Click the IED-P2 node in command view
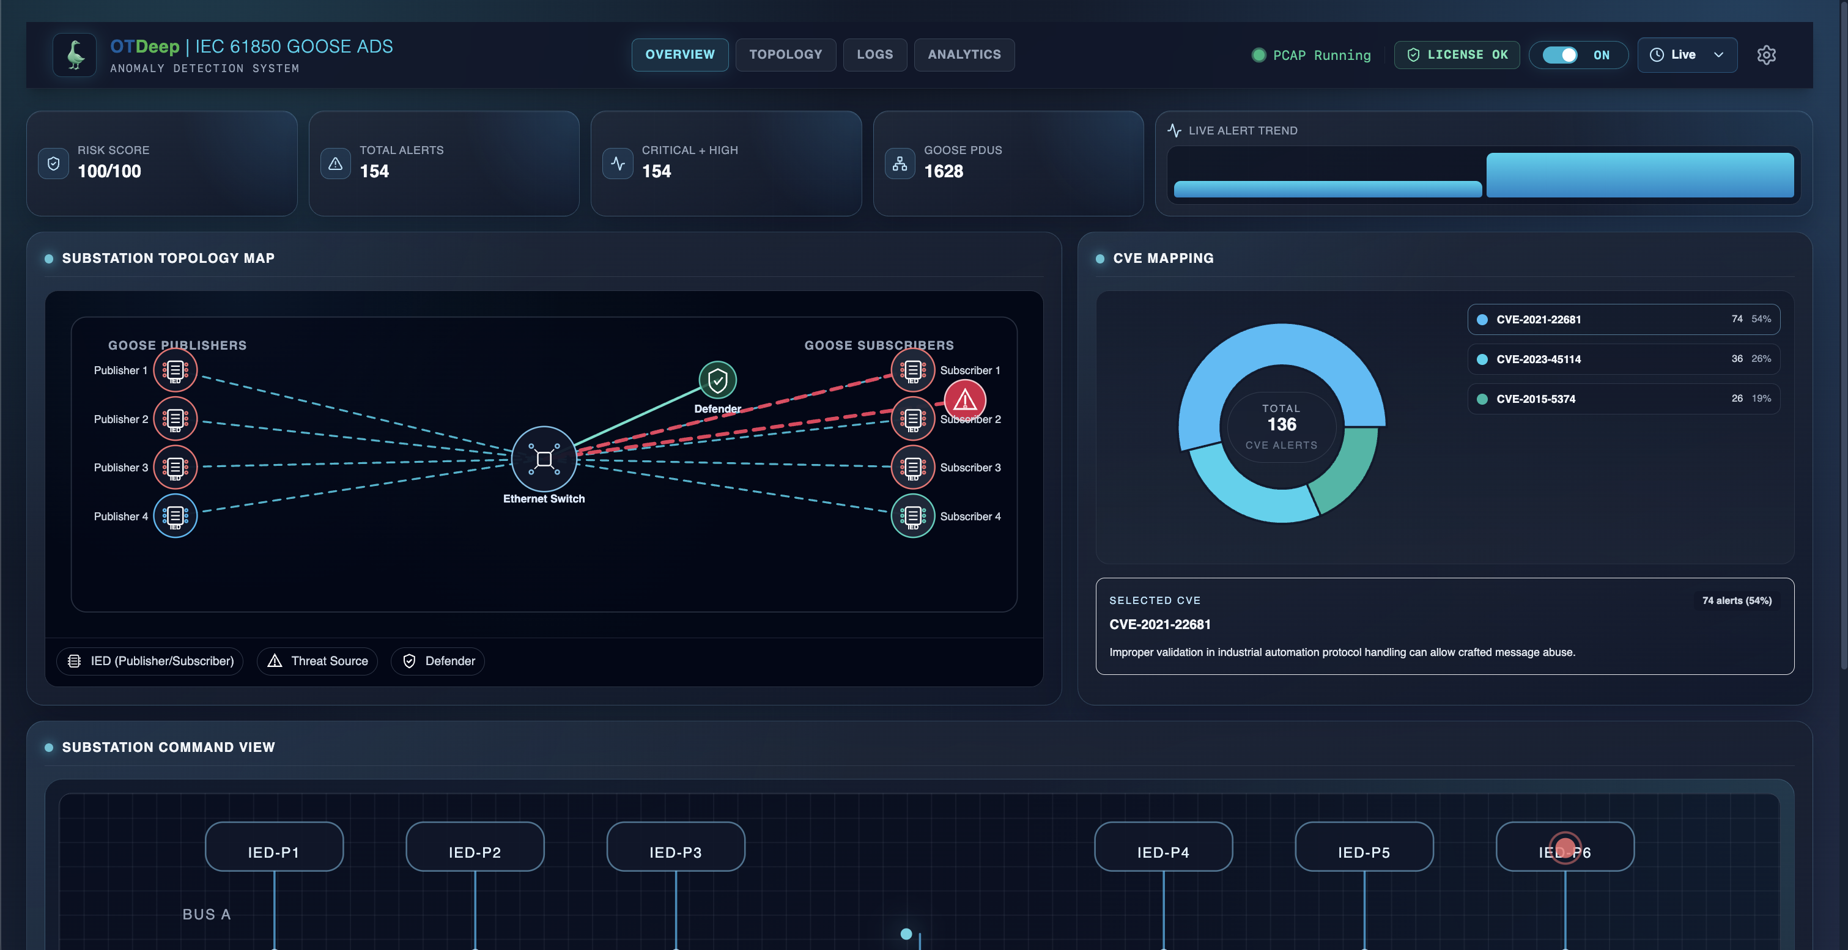This screenshot has width=1848, height=950. (x=475, y=847)
